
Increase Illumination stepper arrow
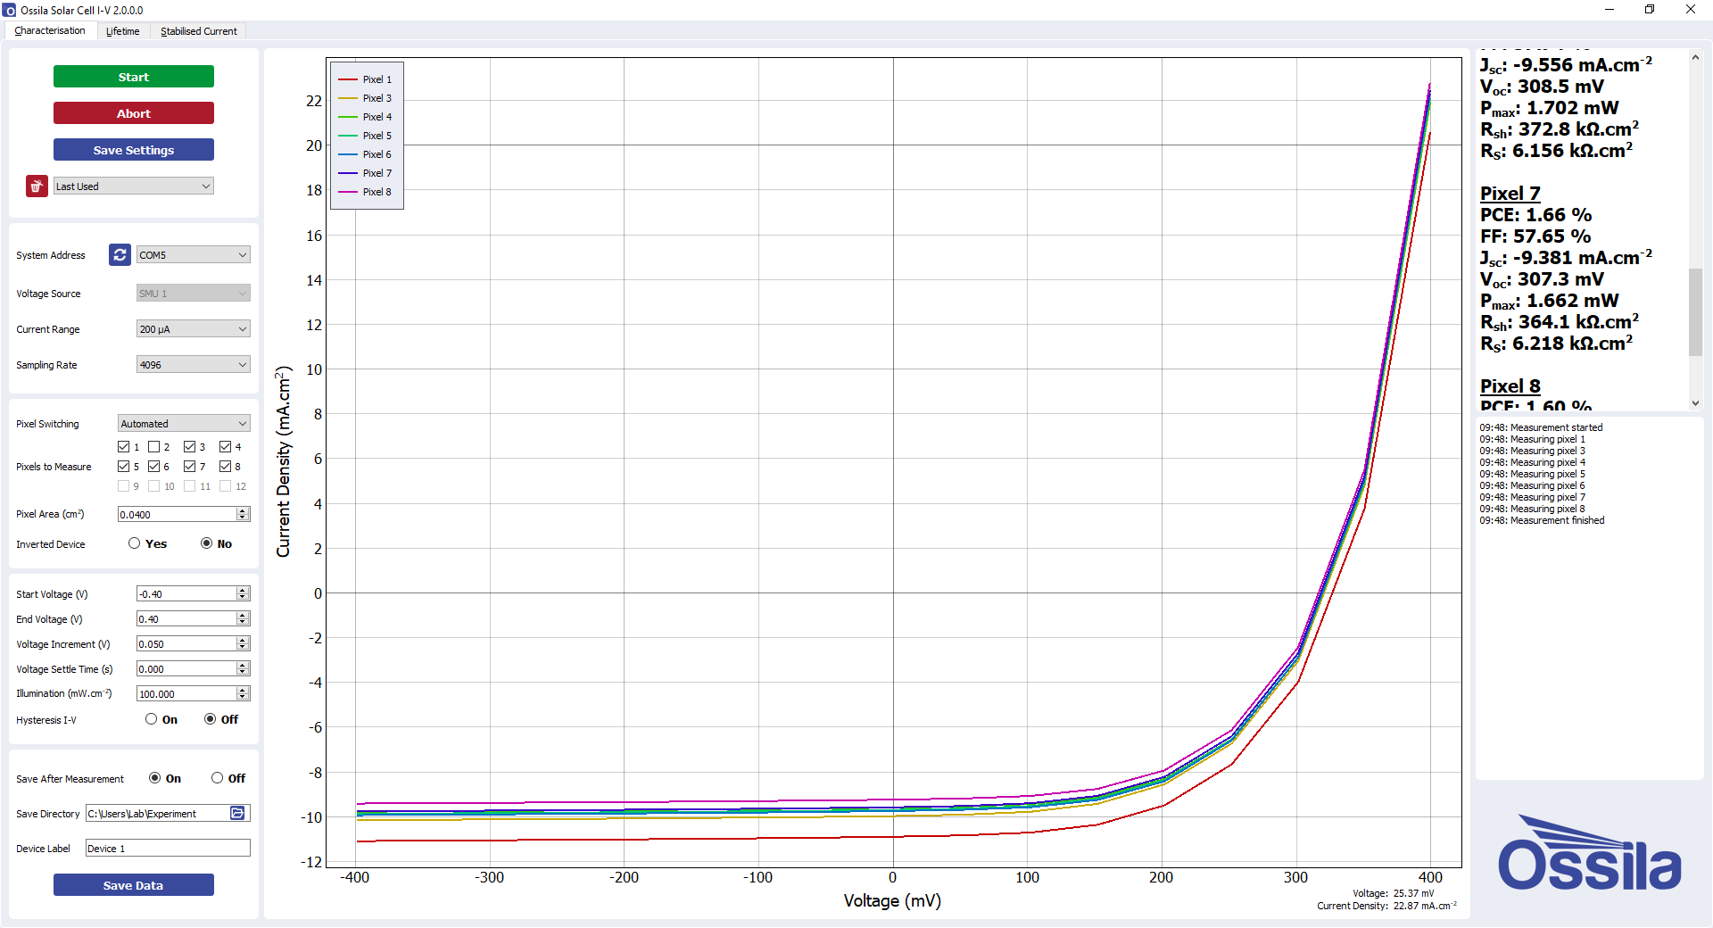click(243, 690)
